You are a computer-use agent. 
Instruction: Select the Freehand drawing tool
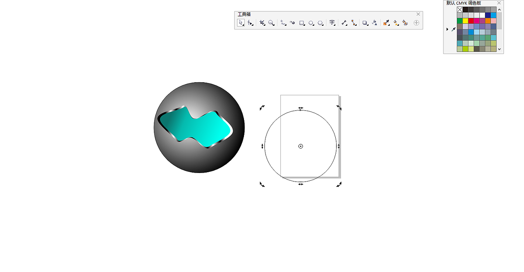click(x=283, y=23)
